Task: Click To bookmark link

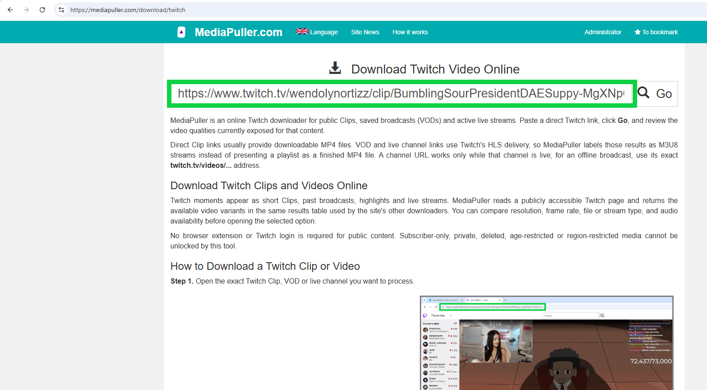Action: point(660,32)
